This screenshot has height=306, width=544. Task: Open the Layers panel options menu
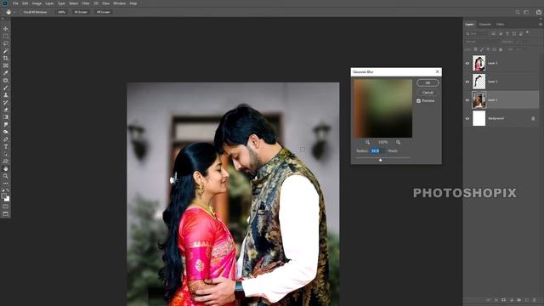tap(541, 25)
